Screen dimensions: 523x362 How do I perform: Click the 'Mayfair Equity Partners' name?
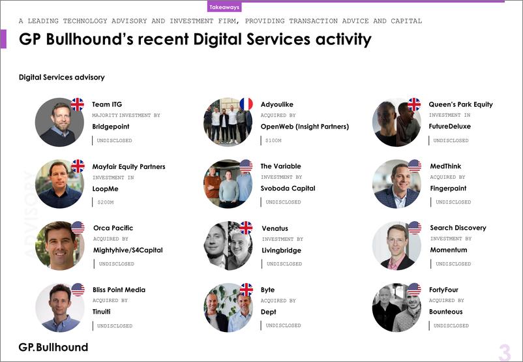[128, 166]
